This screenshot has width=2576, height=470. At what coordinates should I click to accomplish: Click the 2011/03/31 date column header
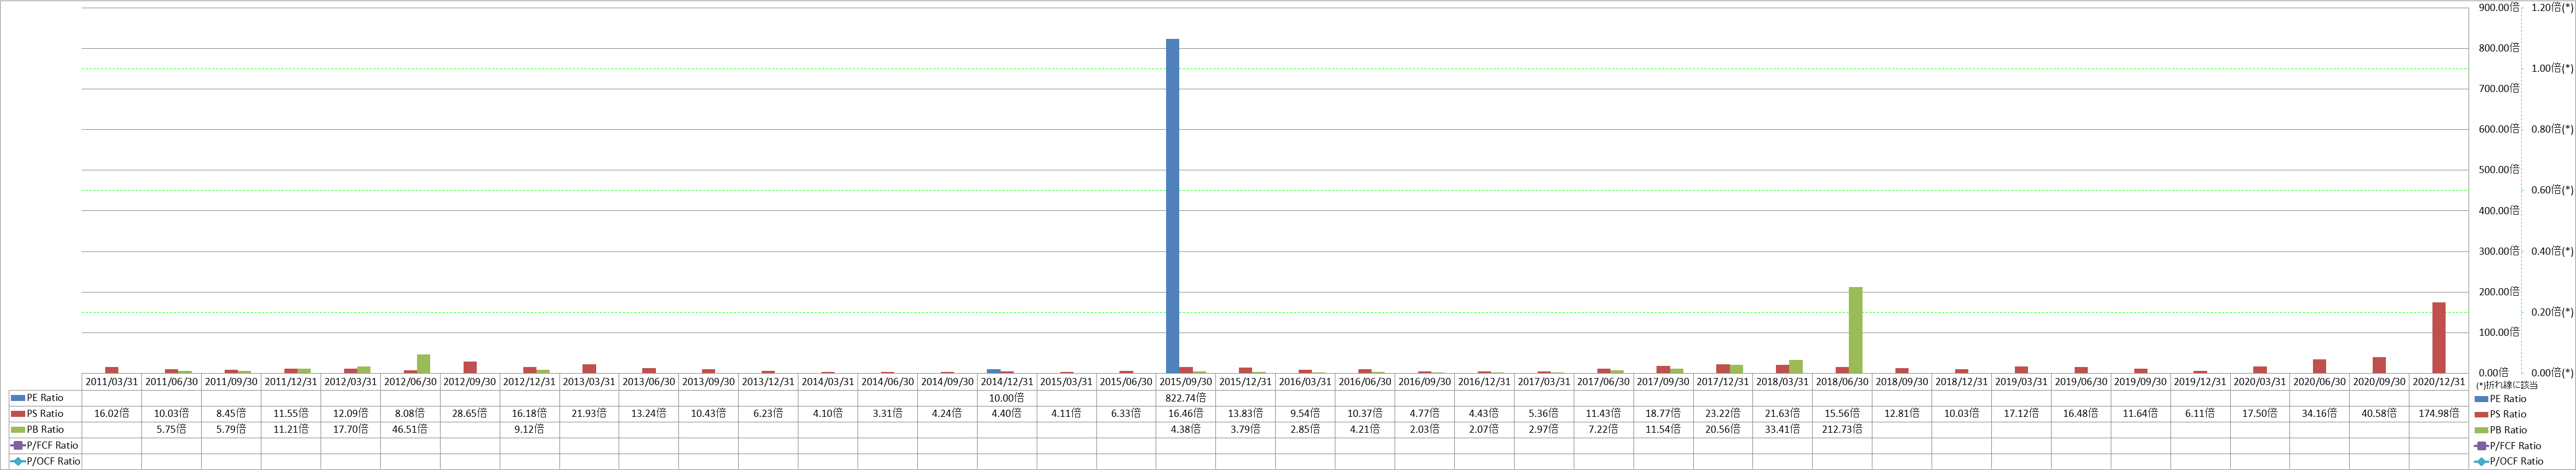click(111, 382)
